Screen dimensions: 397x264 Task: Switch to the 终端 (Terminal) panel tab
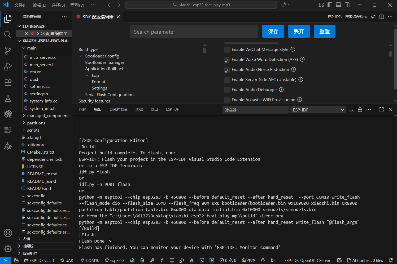tap(139, 109)
